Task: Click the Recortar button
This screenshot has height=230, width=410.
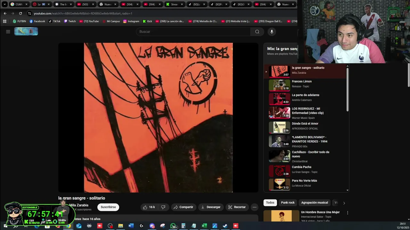Action: tap(237, 207)
